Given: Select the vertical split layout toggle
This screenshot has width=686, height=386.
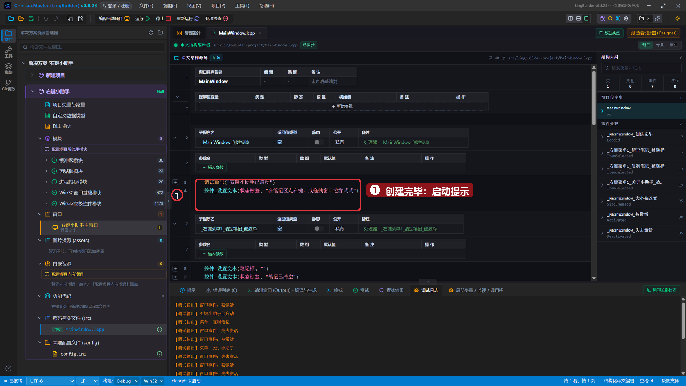Looking at the screenshot, I should (571, 19).
